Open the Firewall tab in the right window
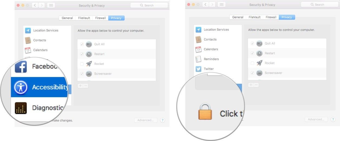Image resolution: width=340 pixels, height=141 pixels. (271, 17)
